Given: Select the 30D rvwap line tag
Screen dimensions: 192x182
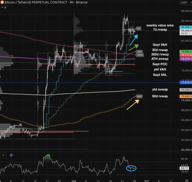Looking at the screenshot, I should click(x=139, y=52).
